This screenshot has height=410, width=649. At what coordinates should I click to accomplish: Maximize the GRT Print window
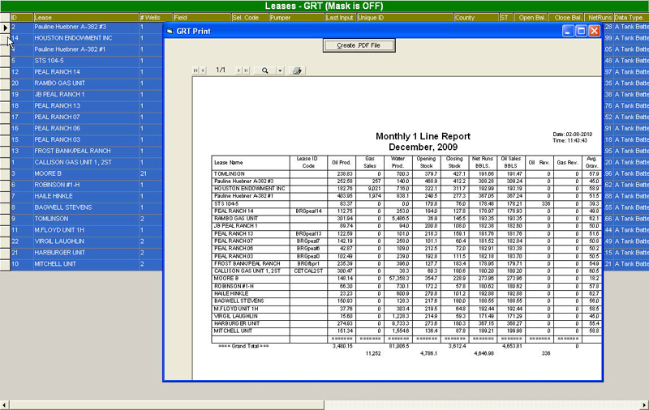(x=581, y=31)
